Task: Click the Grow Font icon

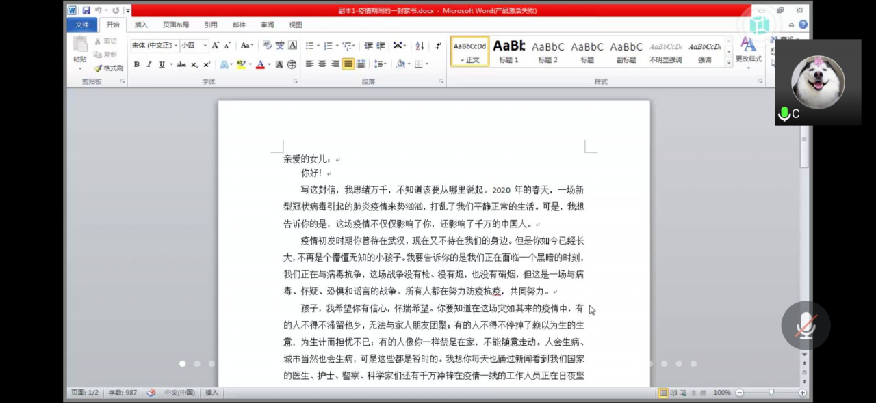Action: [215, 46]
